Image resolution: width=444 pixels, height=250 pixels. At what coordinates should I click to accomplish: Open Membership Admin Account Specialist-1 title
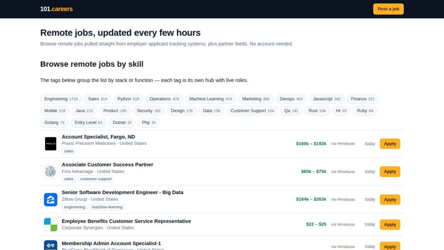(x=111, y=243)
